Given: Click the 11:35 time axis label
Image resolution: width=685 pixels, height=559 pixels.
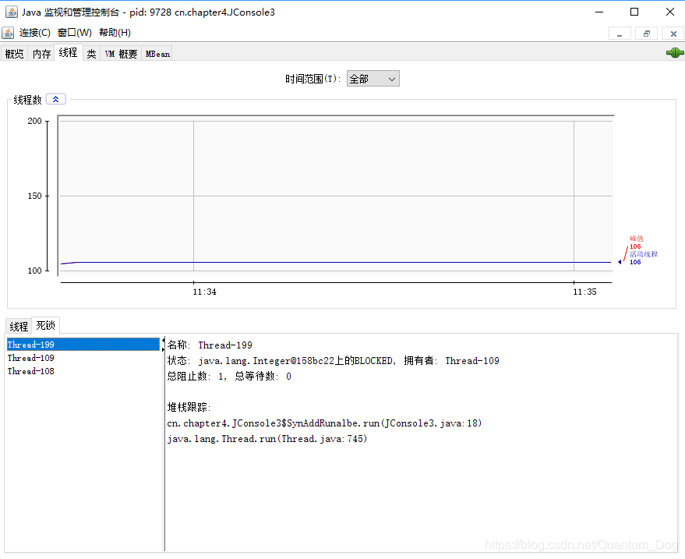Looking at the screenshot, I should click(x=584, y=292).
